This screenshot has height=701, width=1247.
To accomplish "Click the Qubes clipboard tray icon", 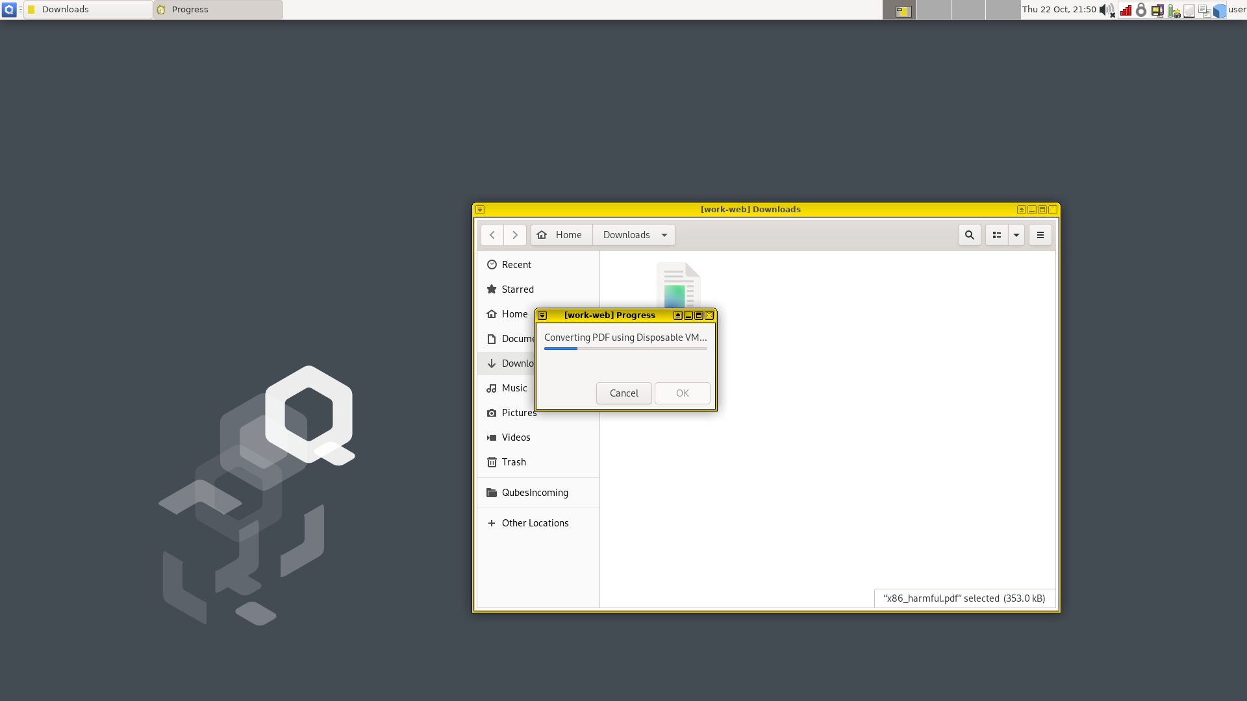I will tap(1204, 10).
